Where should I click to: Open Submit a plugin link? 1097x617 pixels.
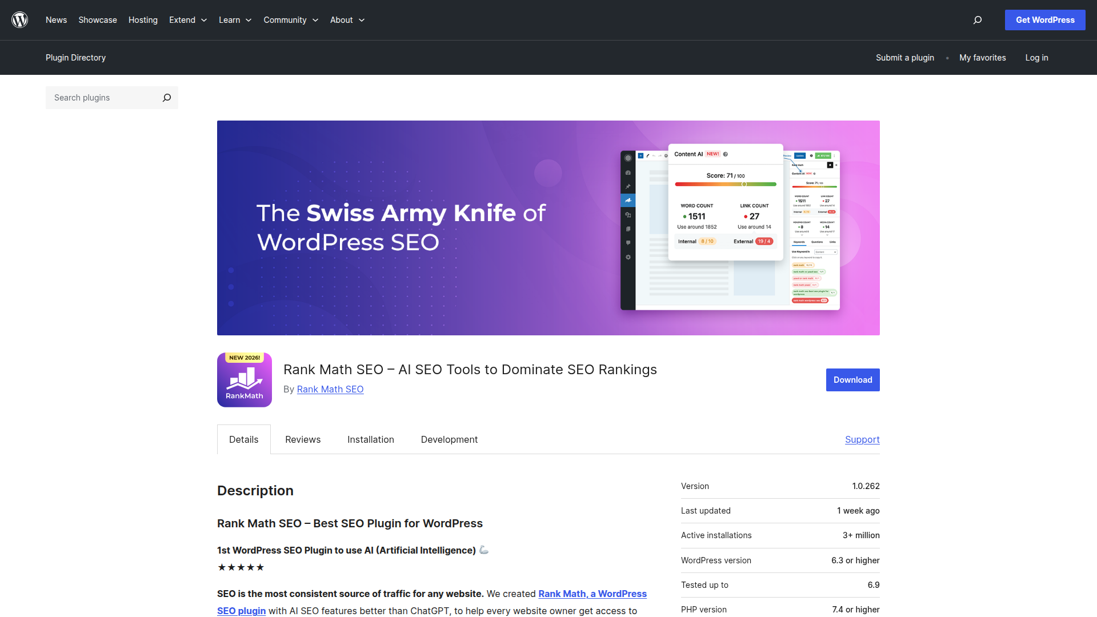[905, 58]
